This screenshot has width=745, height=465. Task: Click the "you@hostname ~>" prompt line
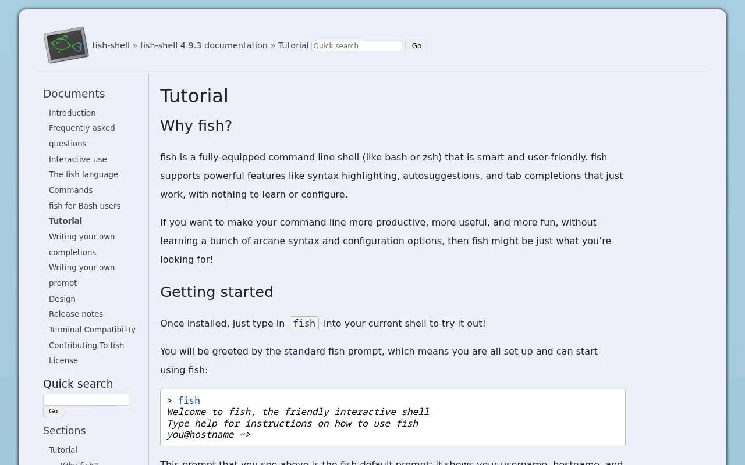[x=209, y=435]
